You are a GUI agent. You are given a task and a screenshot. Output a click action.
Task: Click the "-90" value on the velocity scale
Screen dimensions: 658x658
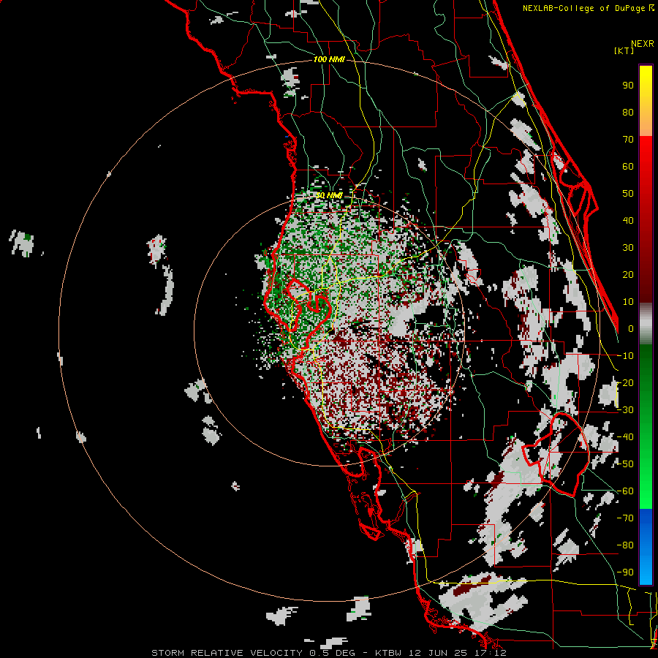coord(625,572)
